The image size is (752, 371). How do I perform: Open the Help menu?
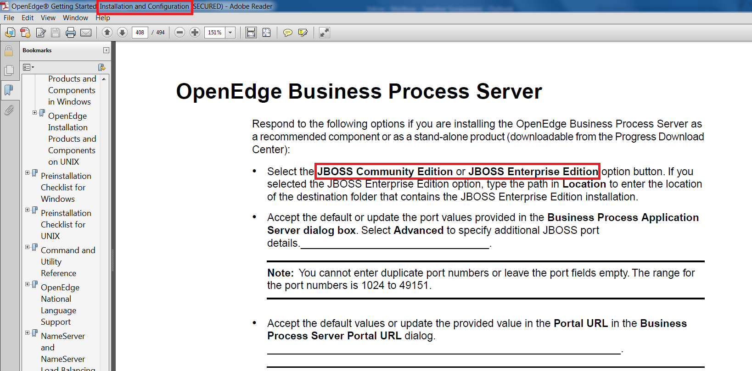103,18
